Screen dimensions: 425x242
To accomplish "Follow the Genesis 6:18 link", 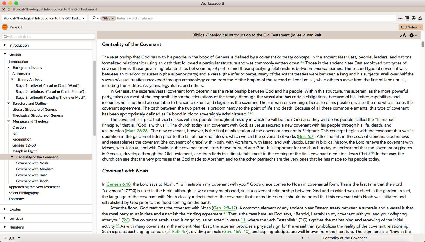I will (119, 184).
